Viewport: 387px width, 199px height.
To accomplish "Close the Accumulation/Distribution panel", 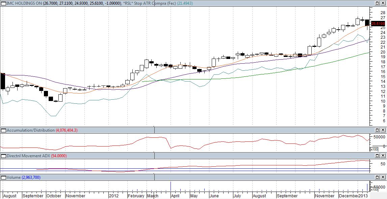I will point(383,130).
